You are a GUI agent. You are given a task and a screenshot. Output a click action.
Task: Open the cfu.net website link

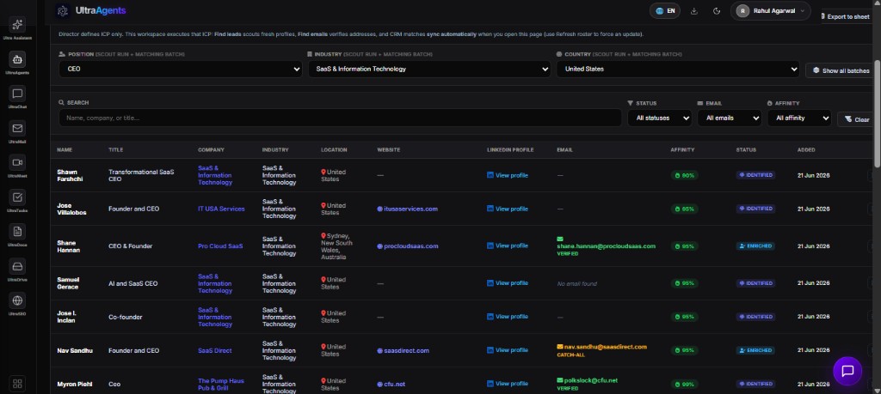[x=391, y=385]
